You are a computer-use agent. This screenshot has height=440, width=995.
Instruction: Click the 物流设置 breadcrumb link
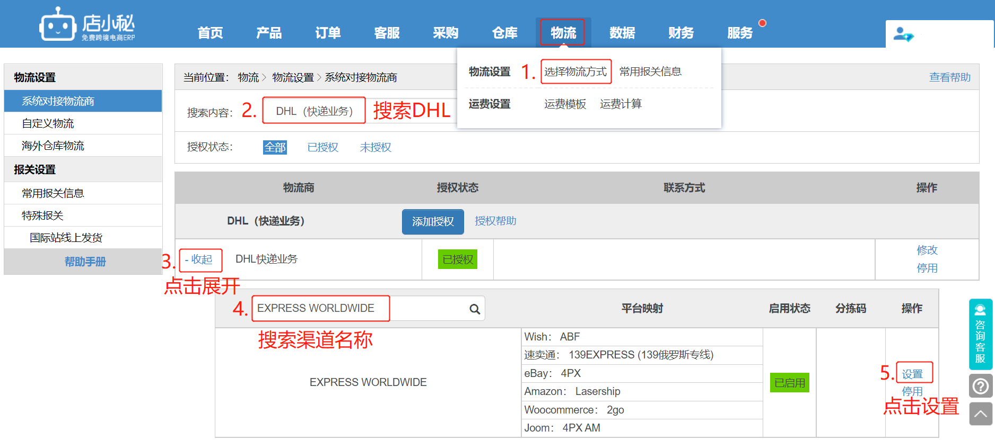pos(293,77)
